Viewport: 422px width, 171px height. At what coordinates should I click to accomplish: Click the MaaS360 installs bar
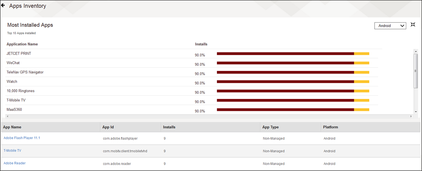[293, 110]
